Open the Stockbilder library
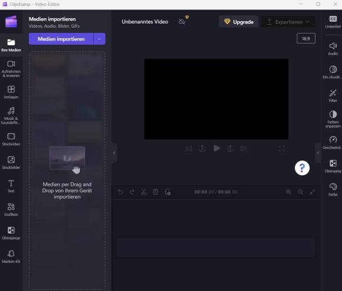Image resolution: width=342 pixels, height=291 pixels. point(11,163)
